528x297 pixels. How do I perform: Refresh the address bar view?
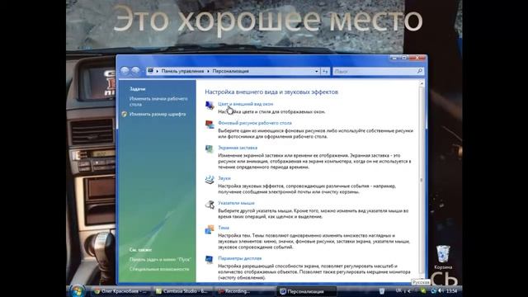click(325, 72)
